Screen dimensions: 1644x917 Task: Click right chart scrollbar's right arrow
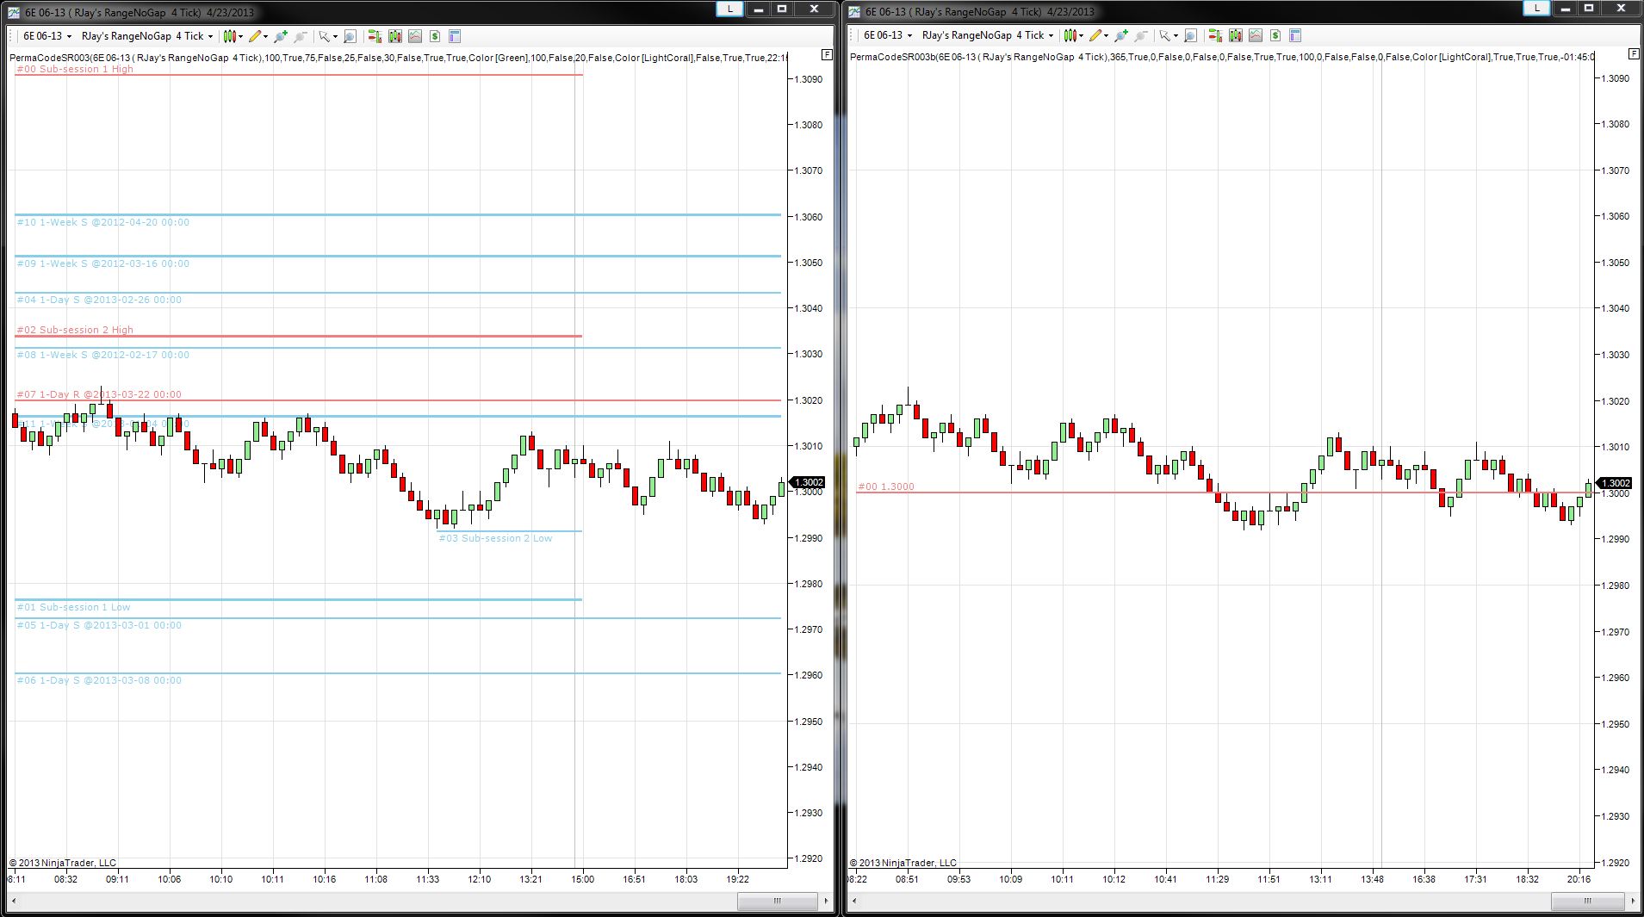click(x=1633, y=902)
